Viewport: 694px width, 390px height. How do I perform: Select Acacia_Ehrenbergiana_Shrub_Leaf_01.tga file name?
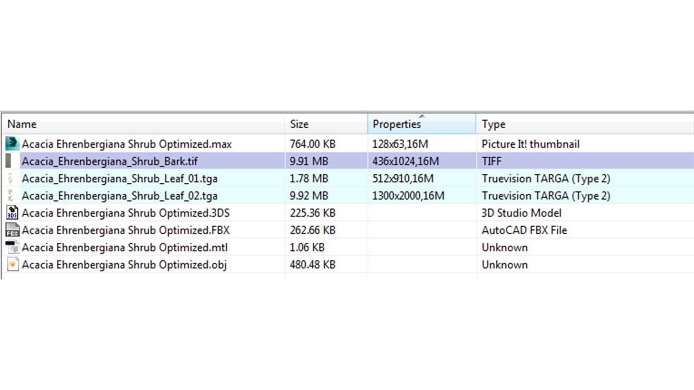(119, 179)
